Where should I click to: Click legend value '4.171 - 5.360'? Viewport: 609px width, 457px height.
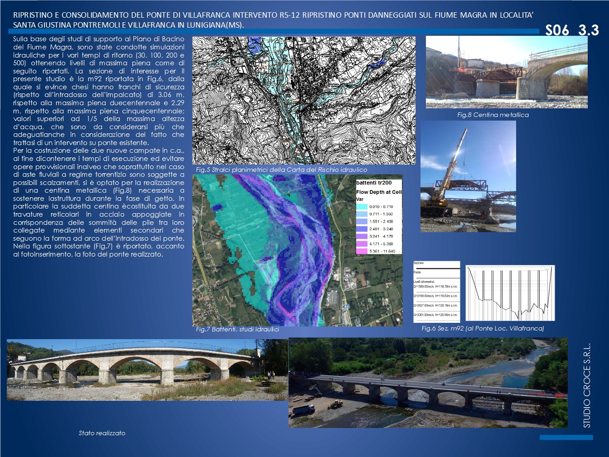(x=381, y=244)
